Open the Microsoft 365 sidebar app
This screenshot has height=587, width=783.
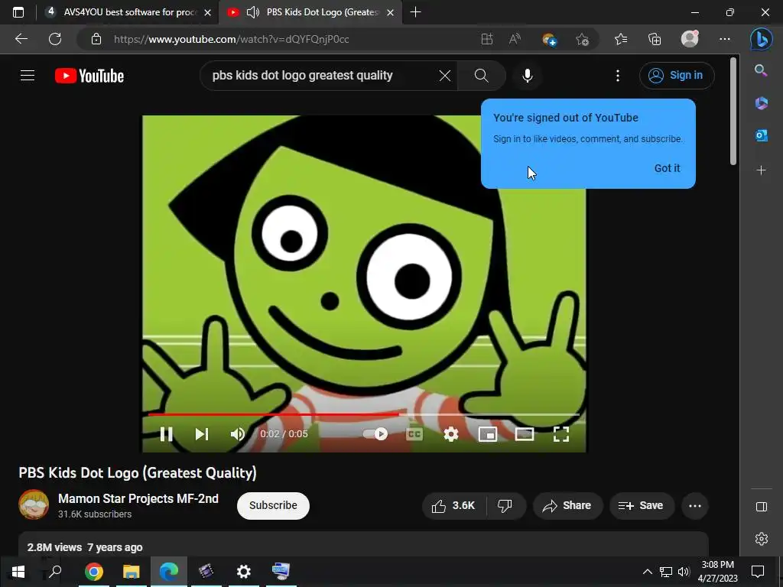tap(761, 103)
